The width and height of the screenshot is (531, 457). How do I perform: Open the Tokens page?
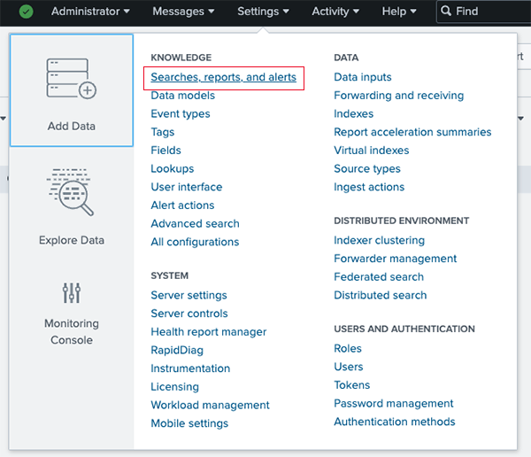[x=352, y=384]
